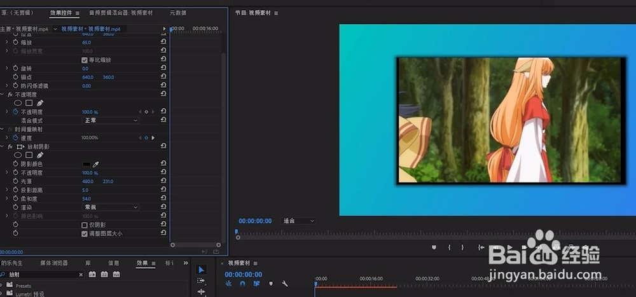Viewport: 636px width, 297px height.
Task: Click the timeline timecode 00:00:00:00
Action: (x=244, y=274)
